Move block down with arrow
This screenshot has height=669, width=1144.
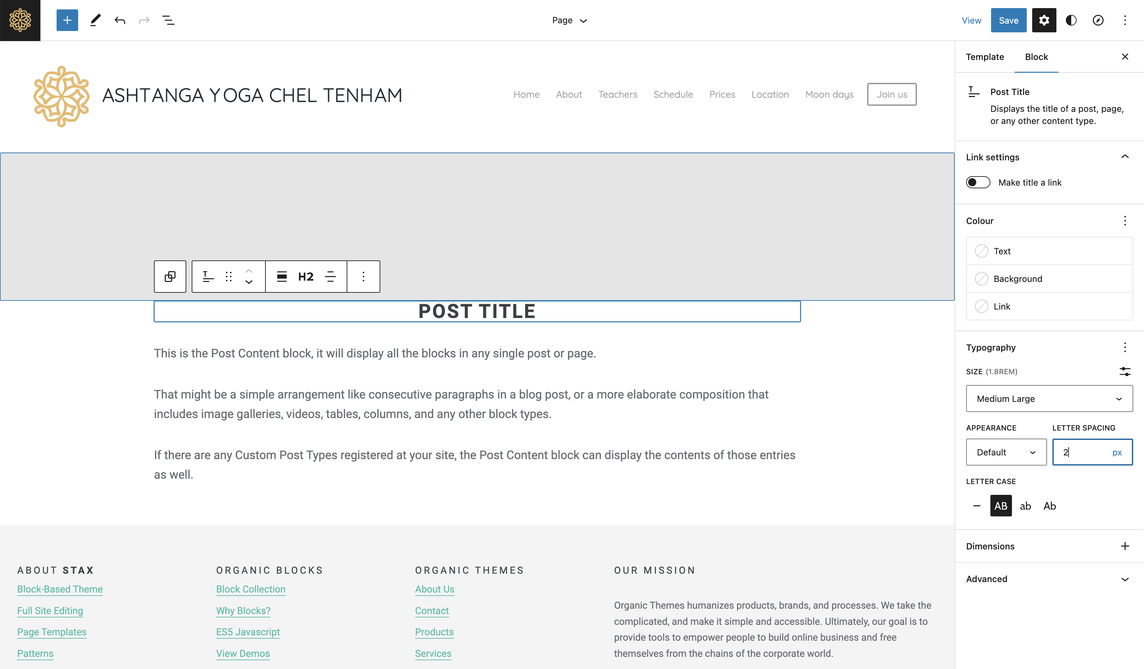point(249,282)
